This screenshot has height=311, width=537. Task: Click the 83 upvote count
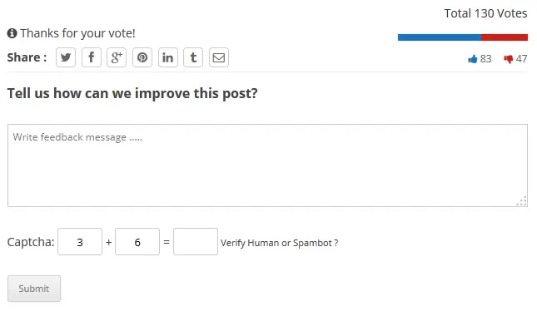(x=485, y=59)
